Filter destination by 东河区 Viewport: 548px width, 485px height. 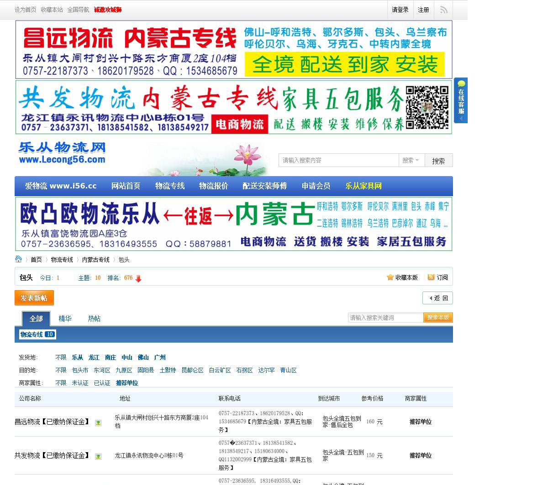102,370
